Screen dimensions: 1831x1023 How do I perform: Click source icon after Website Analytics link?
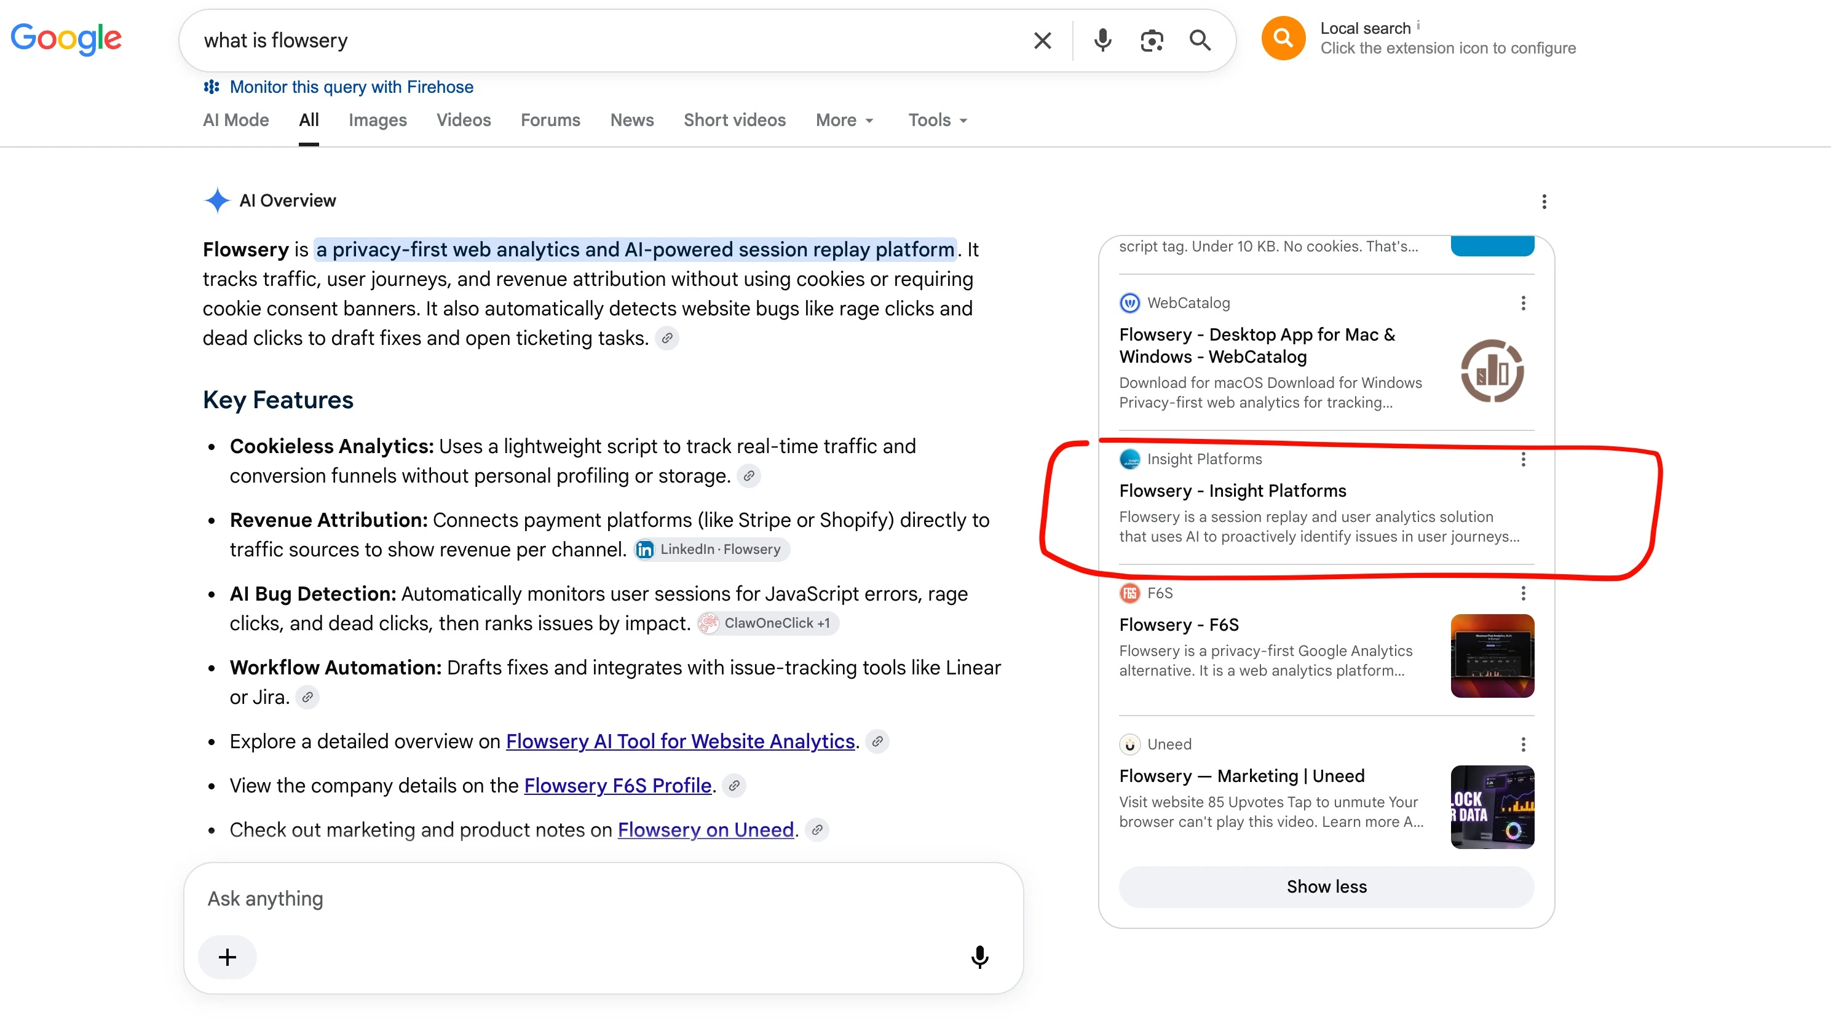[877, 741]
